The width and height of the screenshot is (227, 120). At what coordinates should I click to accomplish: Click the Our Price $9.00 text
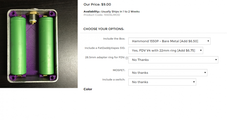pos(97,4)
